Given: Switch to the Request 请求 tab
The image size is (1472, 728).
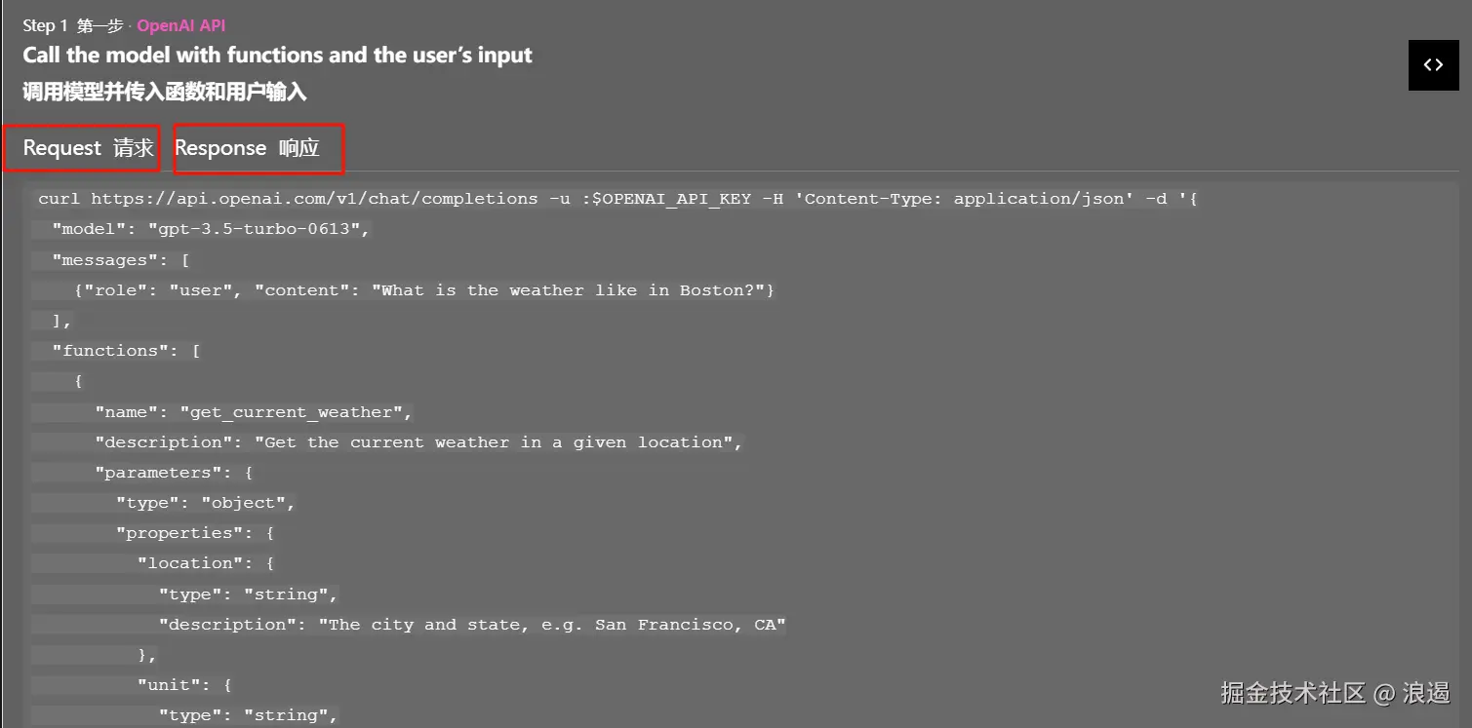Looking at the screenshot, I should pyautogui.click(x=88, y=148).
